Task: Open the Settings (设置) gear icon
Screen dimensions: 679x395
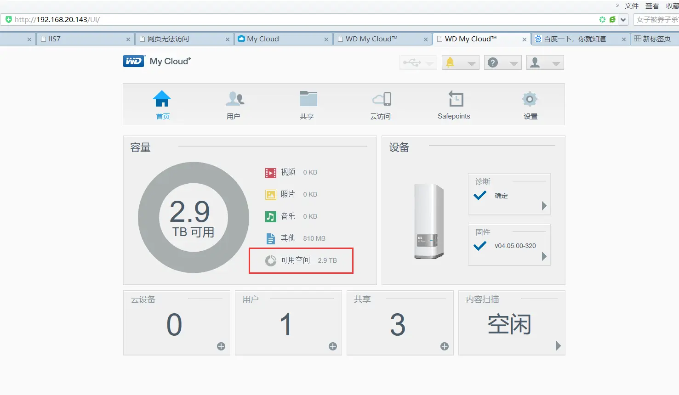Action: click(530, 99)
